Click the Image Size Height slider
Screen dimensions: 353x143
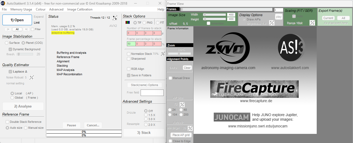pos(215,19)
